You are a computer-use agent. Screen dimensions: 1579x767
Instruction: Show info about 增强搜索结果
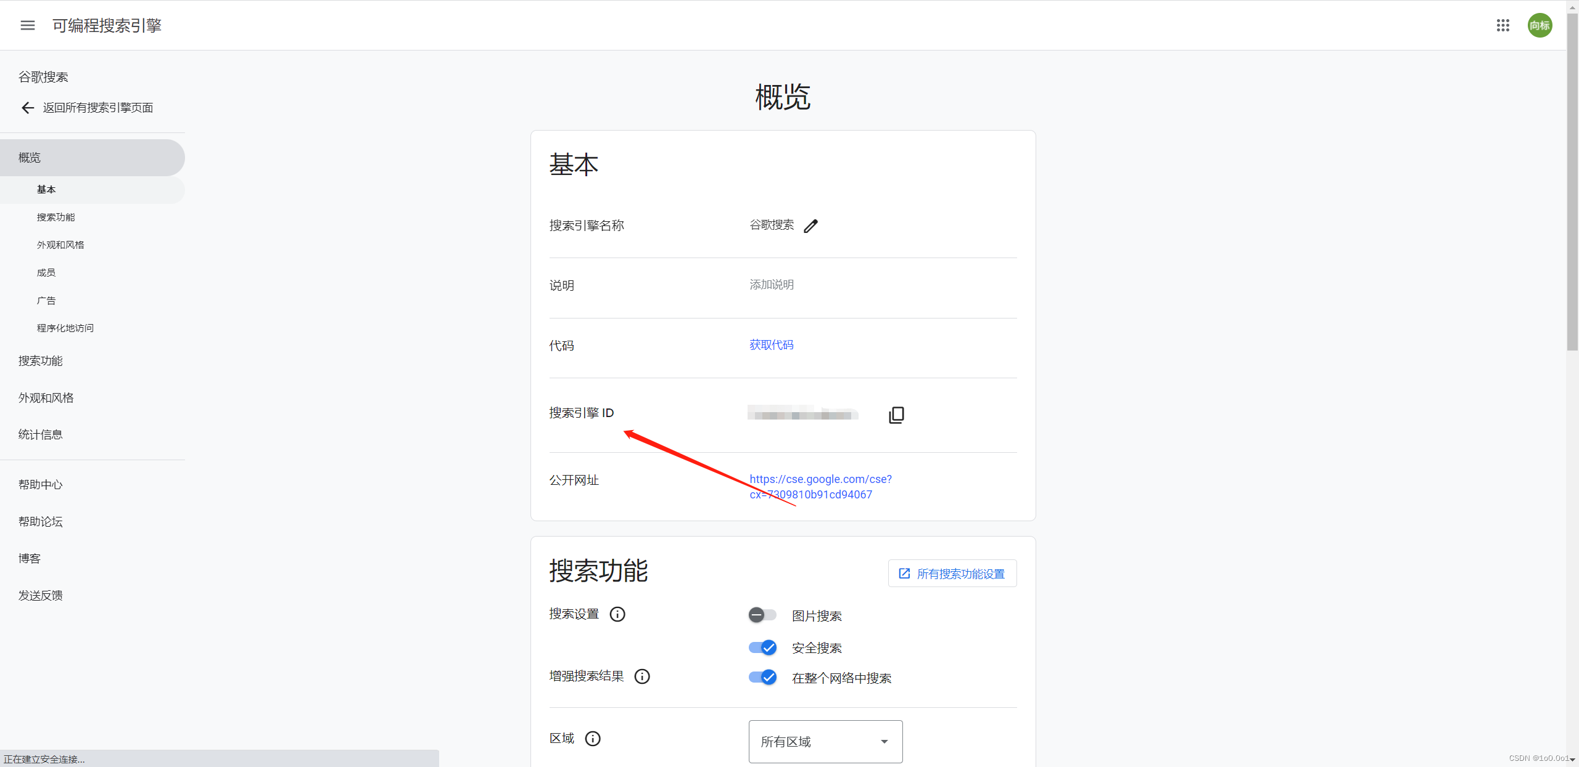click(642, 676)
